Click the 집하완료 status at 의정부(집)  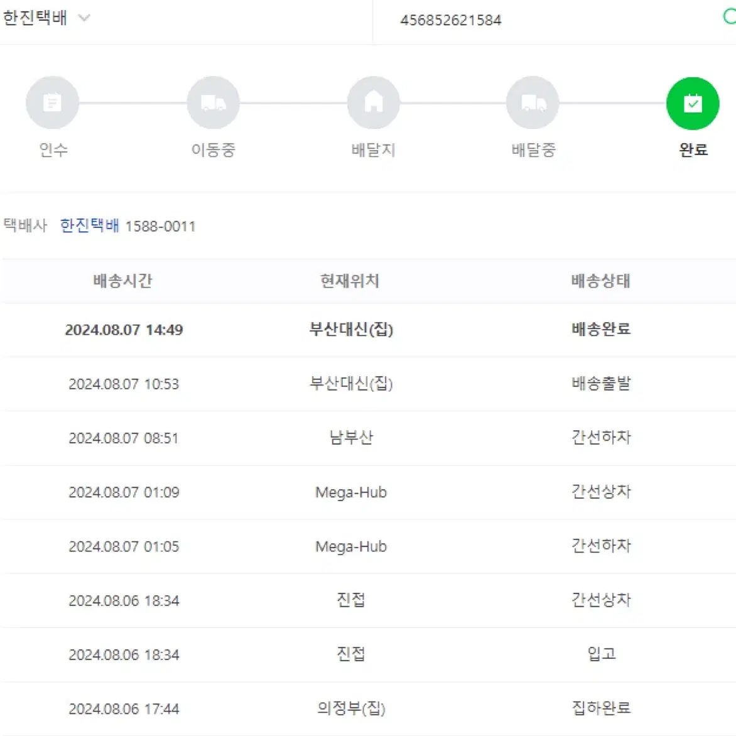601,708
